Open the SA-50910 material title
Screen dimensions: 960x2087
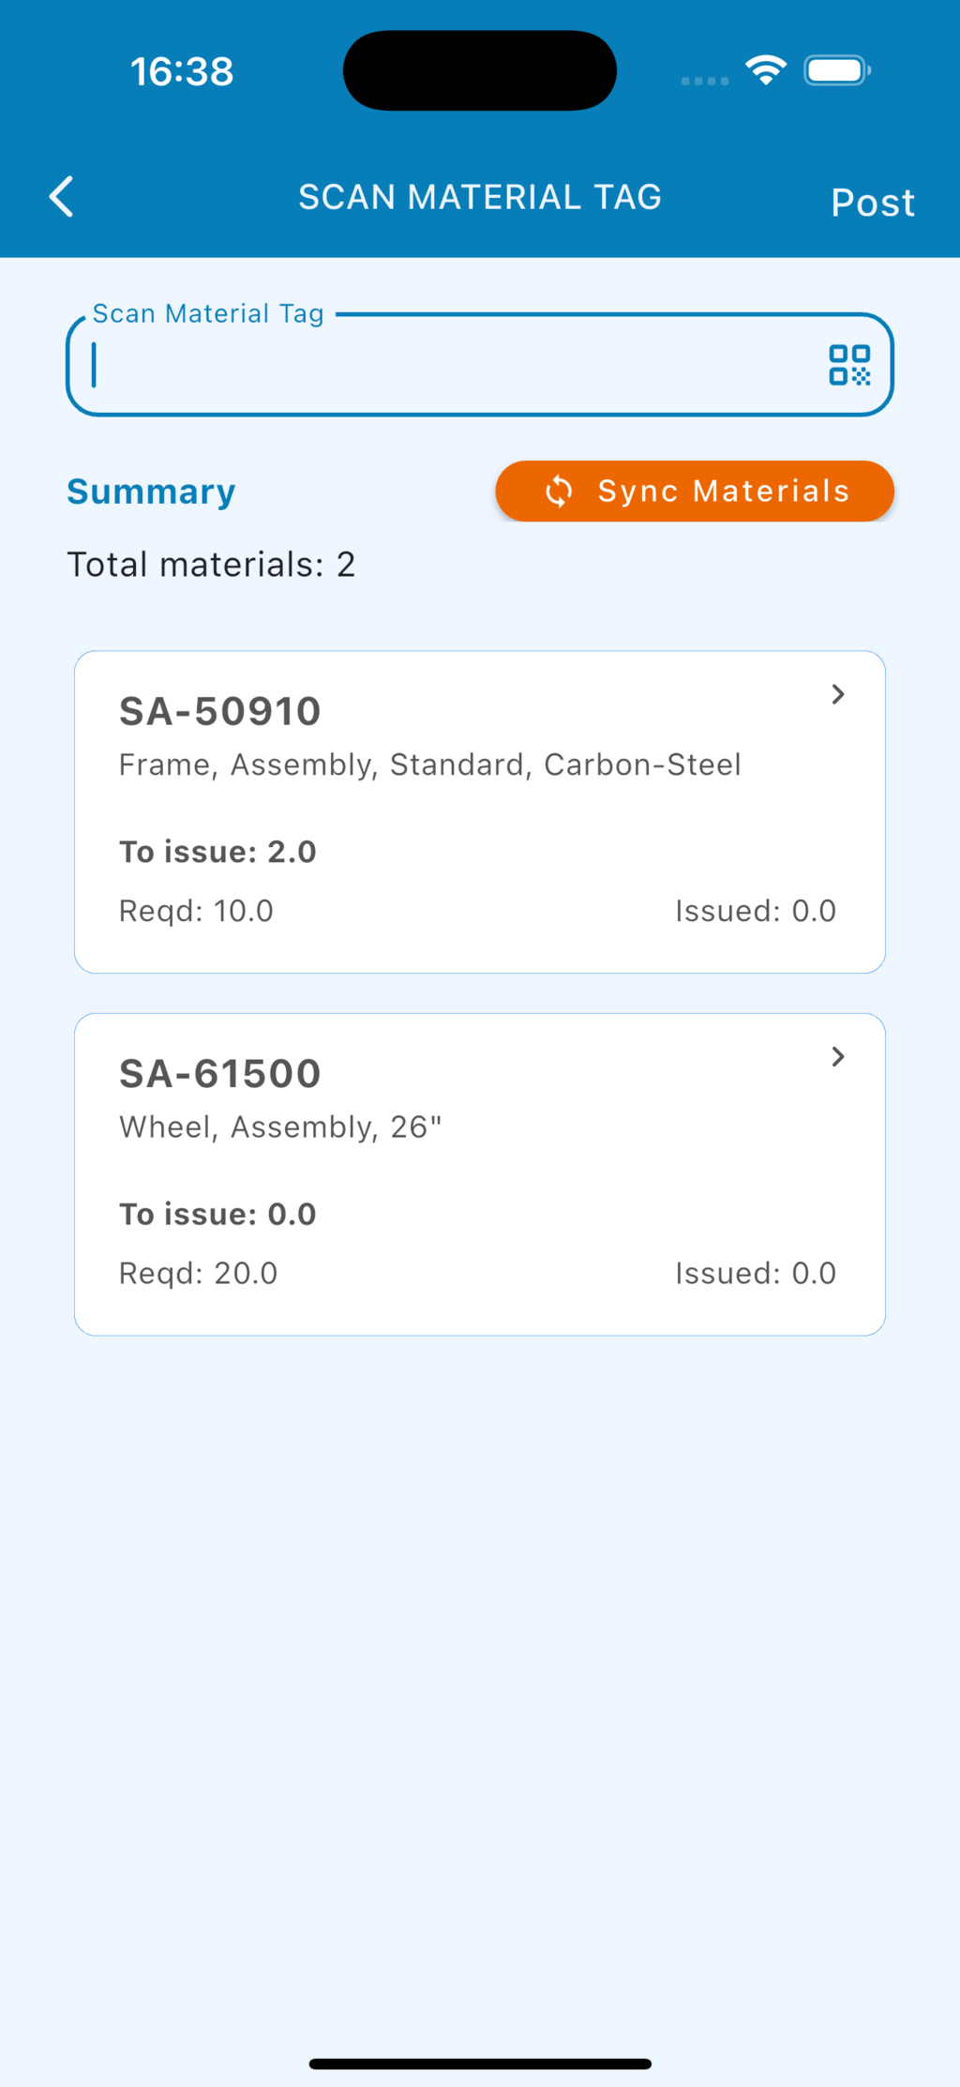(x=220, y=712)
